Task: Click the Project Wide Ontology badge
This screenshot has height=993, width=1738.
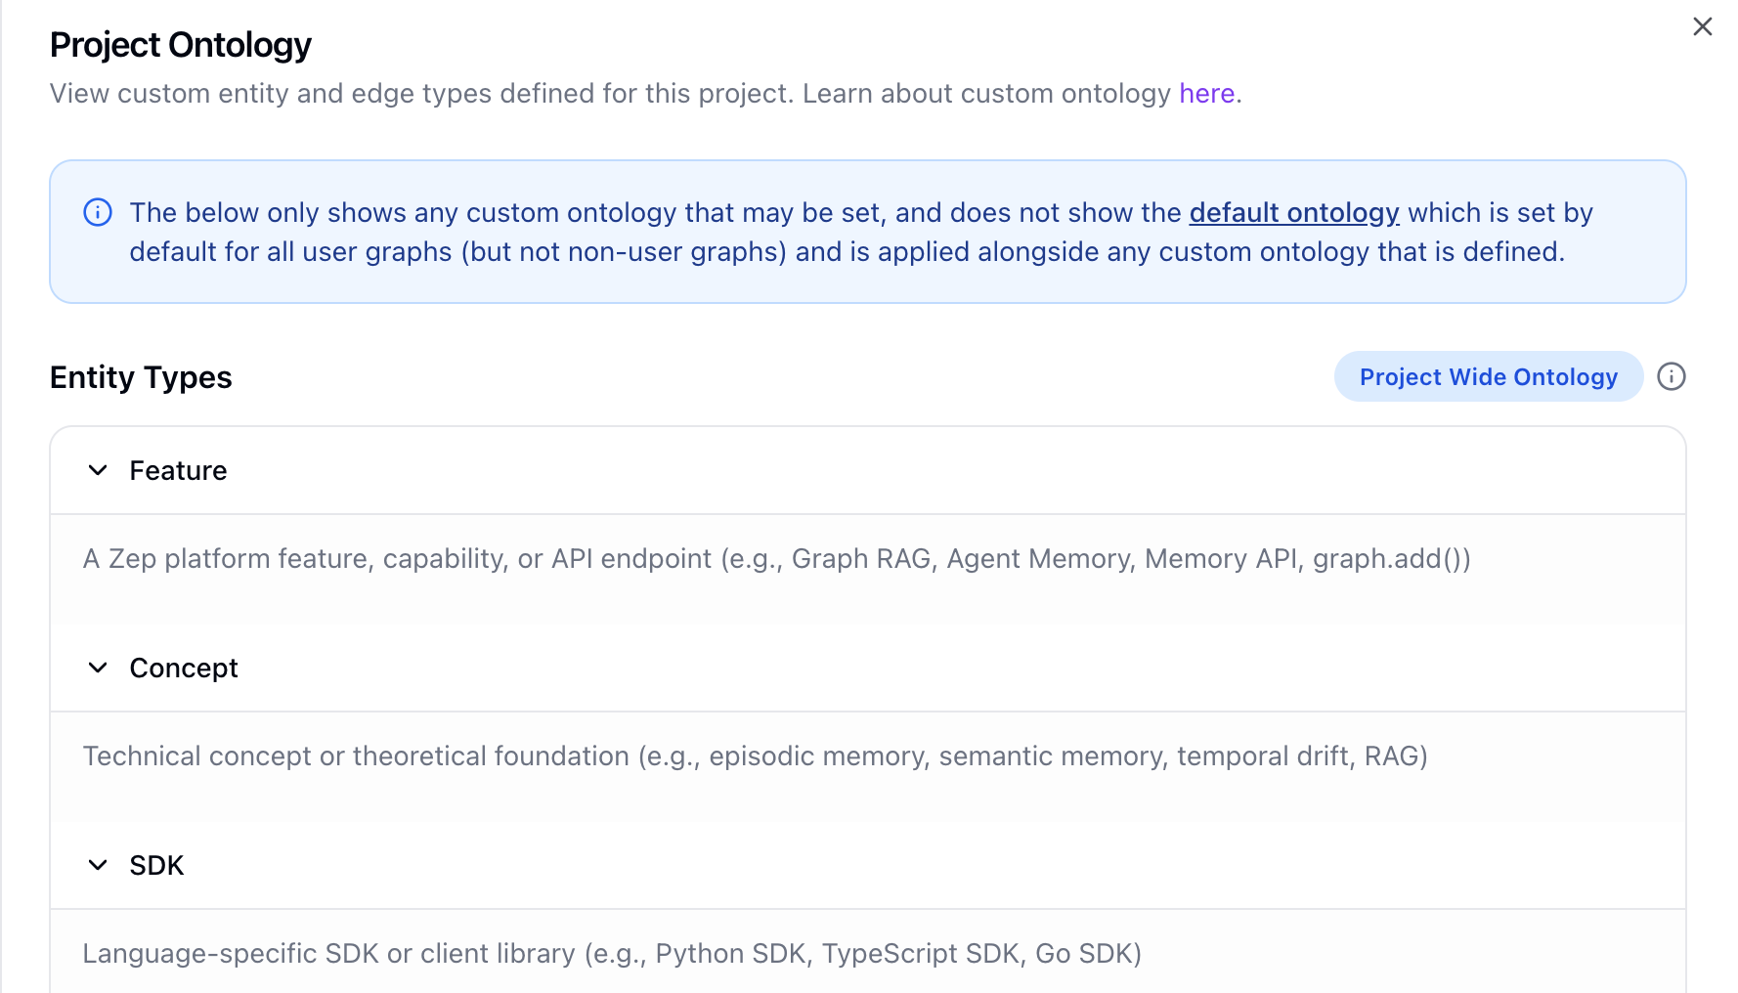Action: coord(1488,376)
